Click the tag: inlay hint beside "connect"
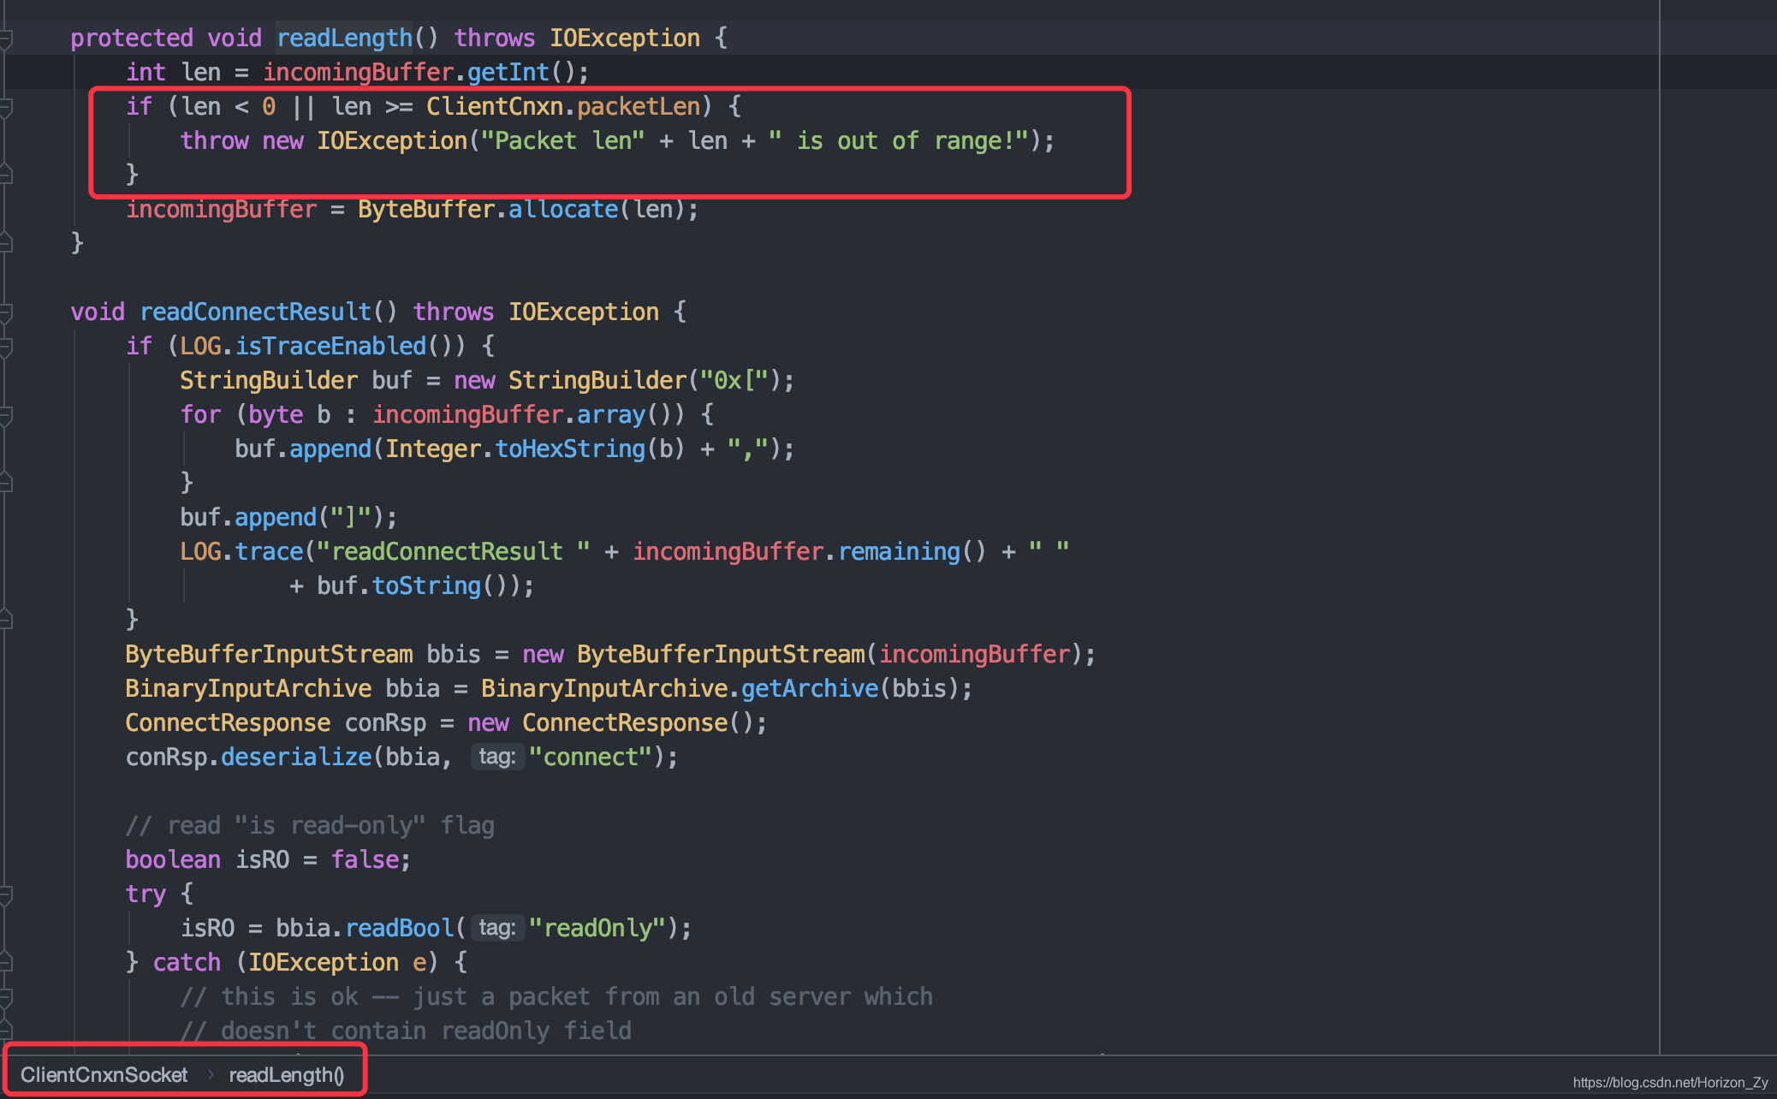The height and width of the screenshot is (1099, 1777). 497,757
